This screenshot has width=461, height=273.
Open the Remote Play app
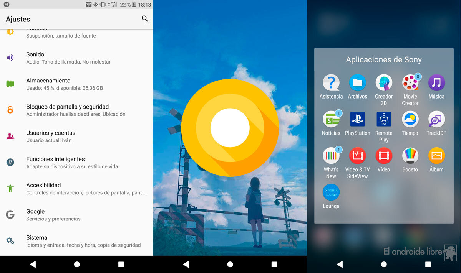pos(384,119)
